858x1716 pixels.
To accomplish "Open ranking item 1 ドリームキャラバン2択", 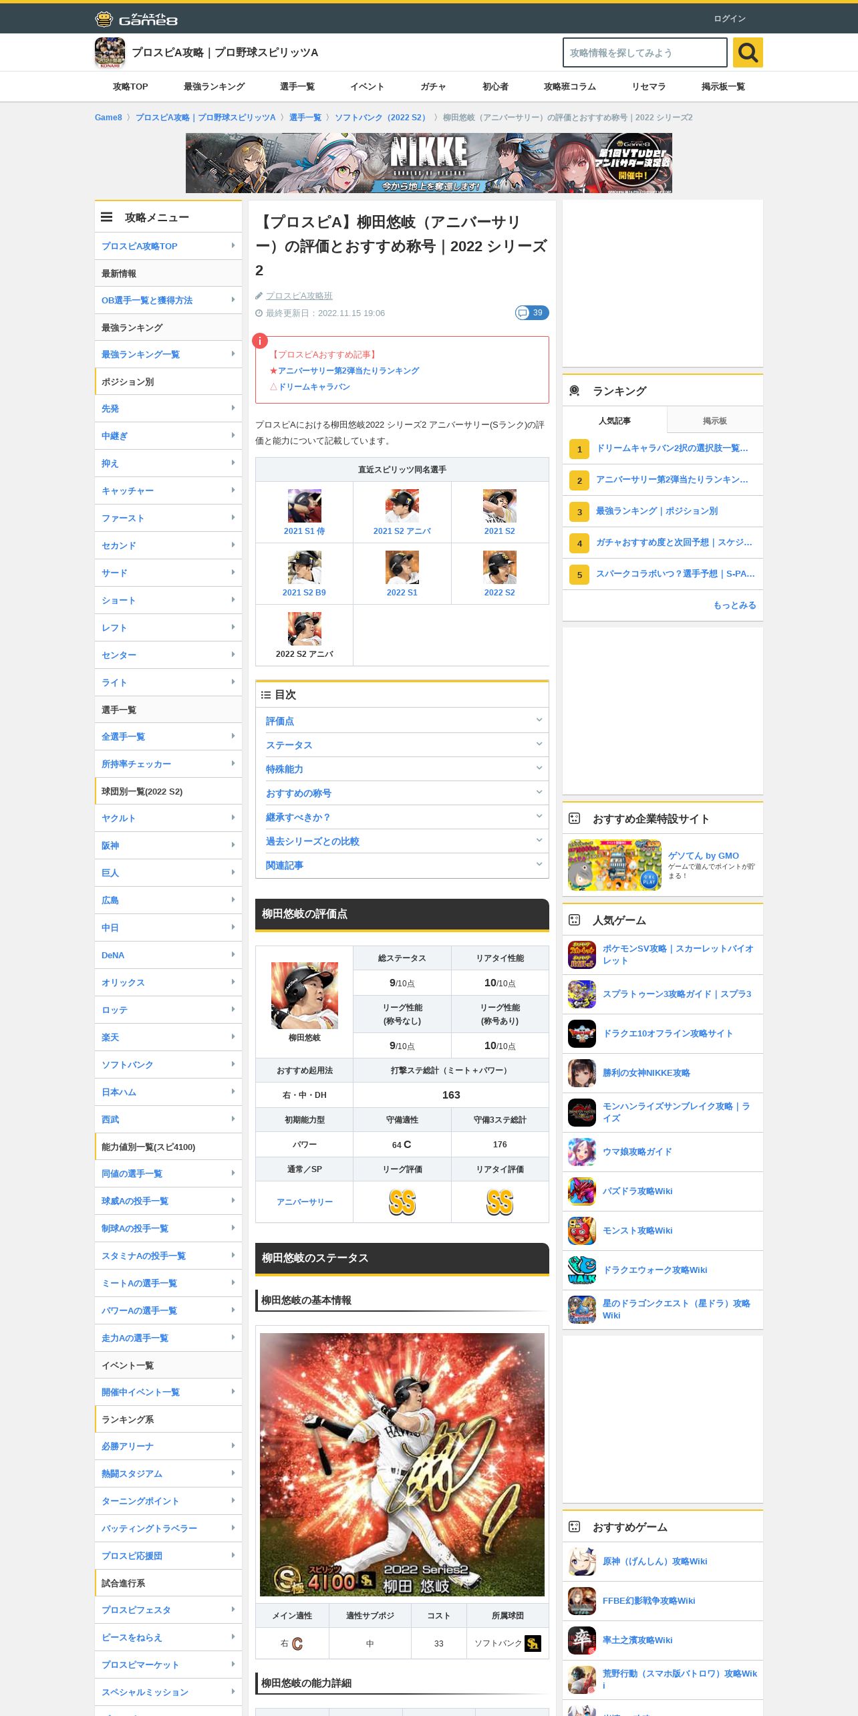I will [663, 448].
